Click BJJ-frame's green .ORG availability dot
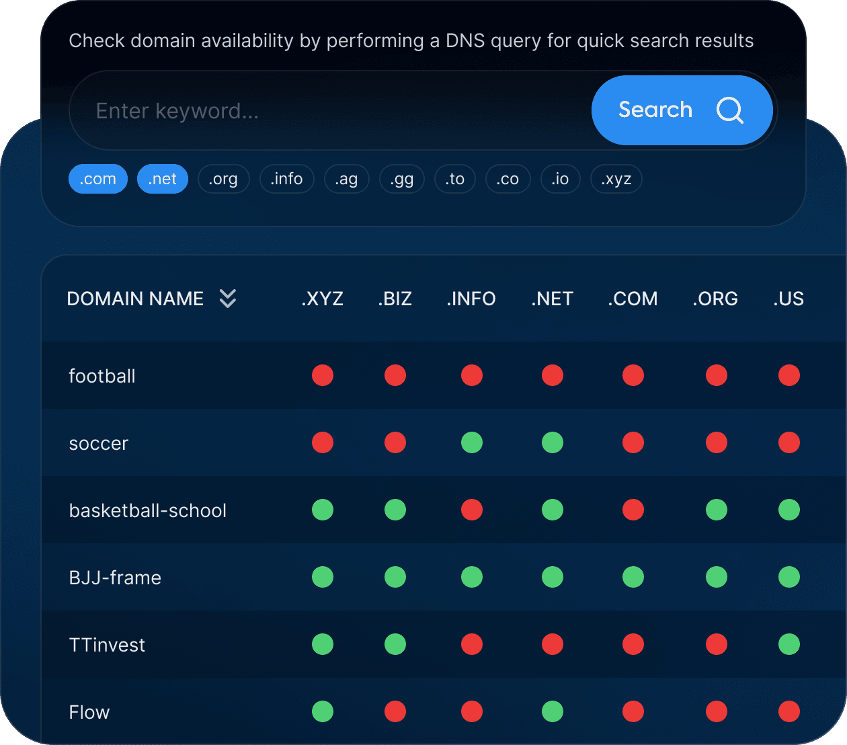The image size is (847, 745). 717,577
